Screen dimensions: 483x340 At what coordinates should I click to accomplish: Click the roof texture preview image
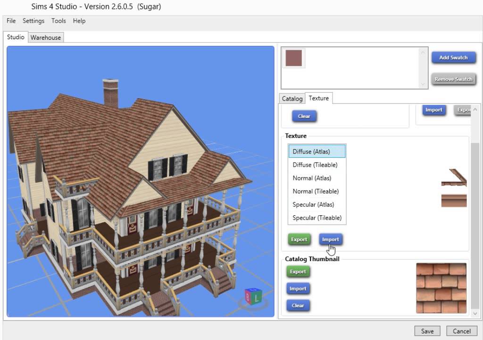coord(454,187)
